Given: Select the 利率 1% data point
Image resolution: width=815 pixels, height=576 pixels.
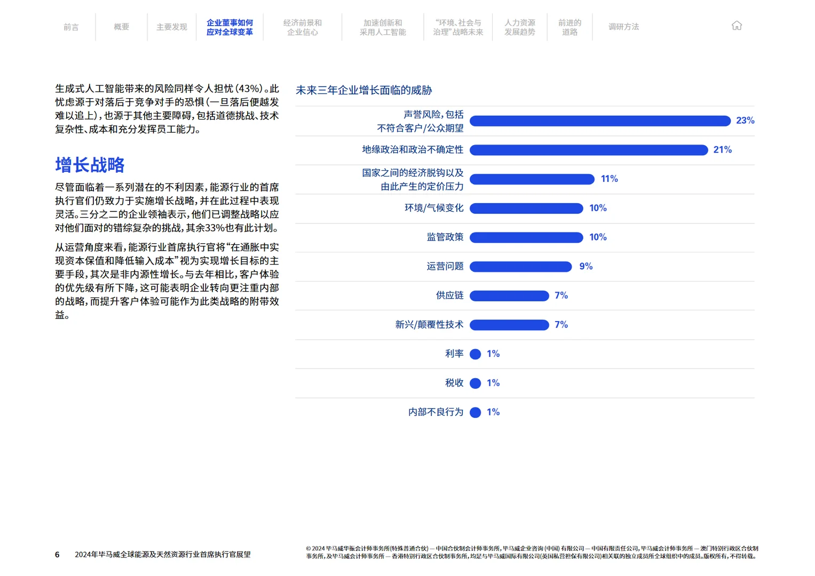Looking at the screenshot, I should [x=475, y=354].
